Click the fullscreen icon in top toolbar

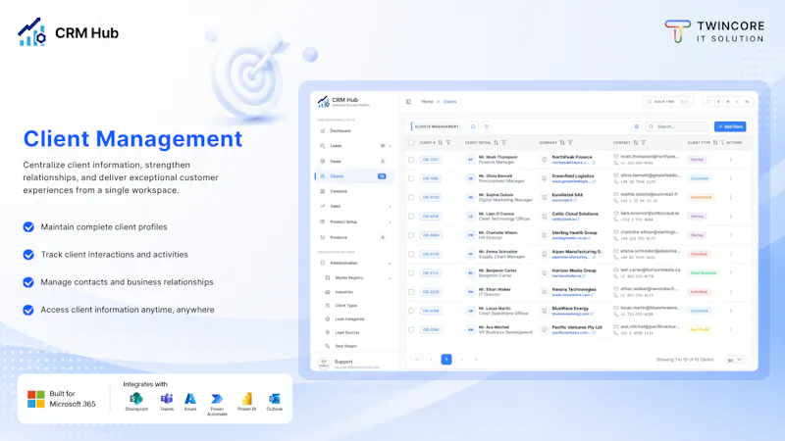click(707, 102)
